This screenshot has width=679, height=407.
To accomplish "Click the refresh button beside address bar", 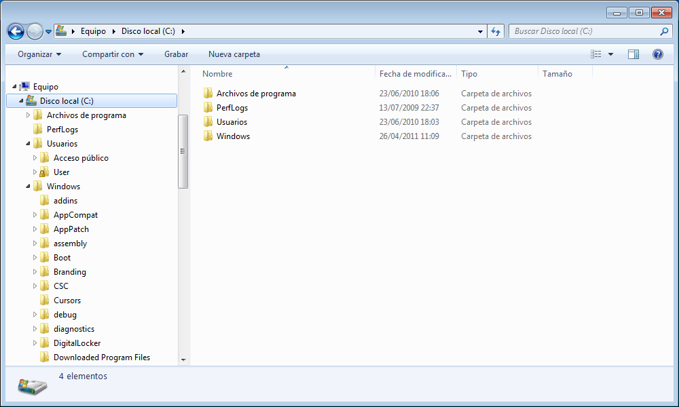I will pyautogui.click(x=496, y=31).
